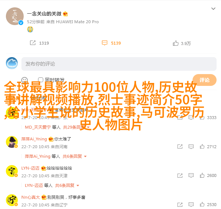Viewport: 221px width, 209px height.
Task: Like LYN-迈迈's comment with 2600 likes
Action: click(x=202, y=175)
